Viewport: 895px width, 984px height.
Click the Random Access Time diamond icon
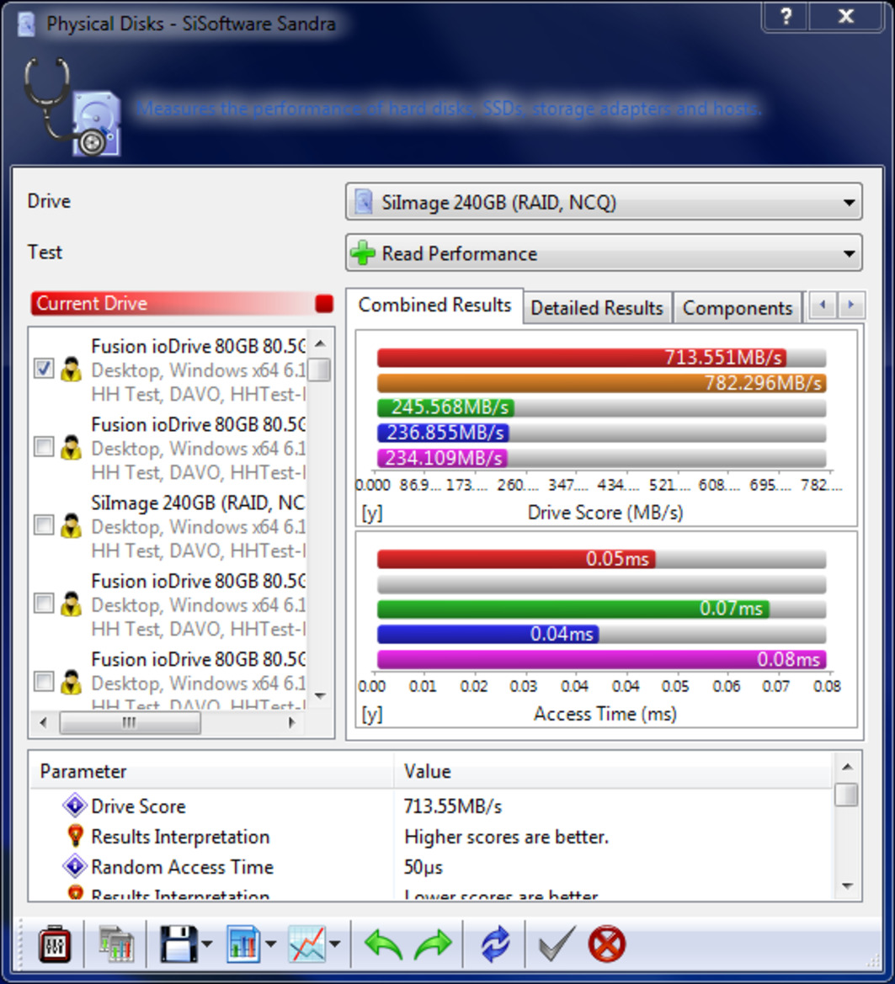tap(75, 867)
